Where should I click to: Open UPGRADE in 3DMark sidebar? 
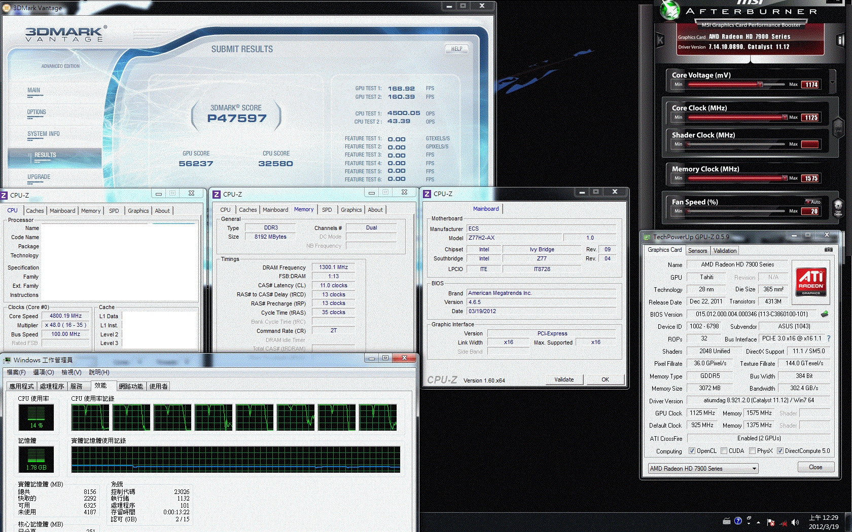[x=39, y=177]
